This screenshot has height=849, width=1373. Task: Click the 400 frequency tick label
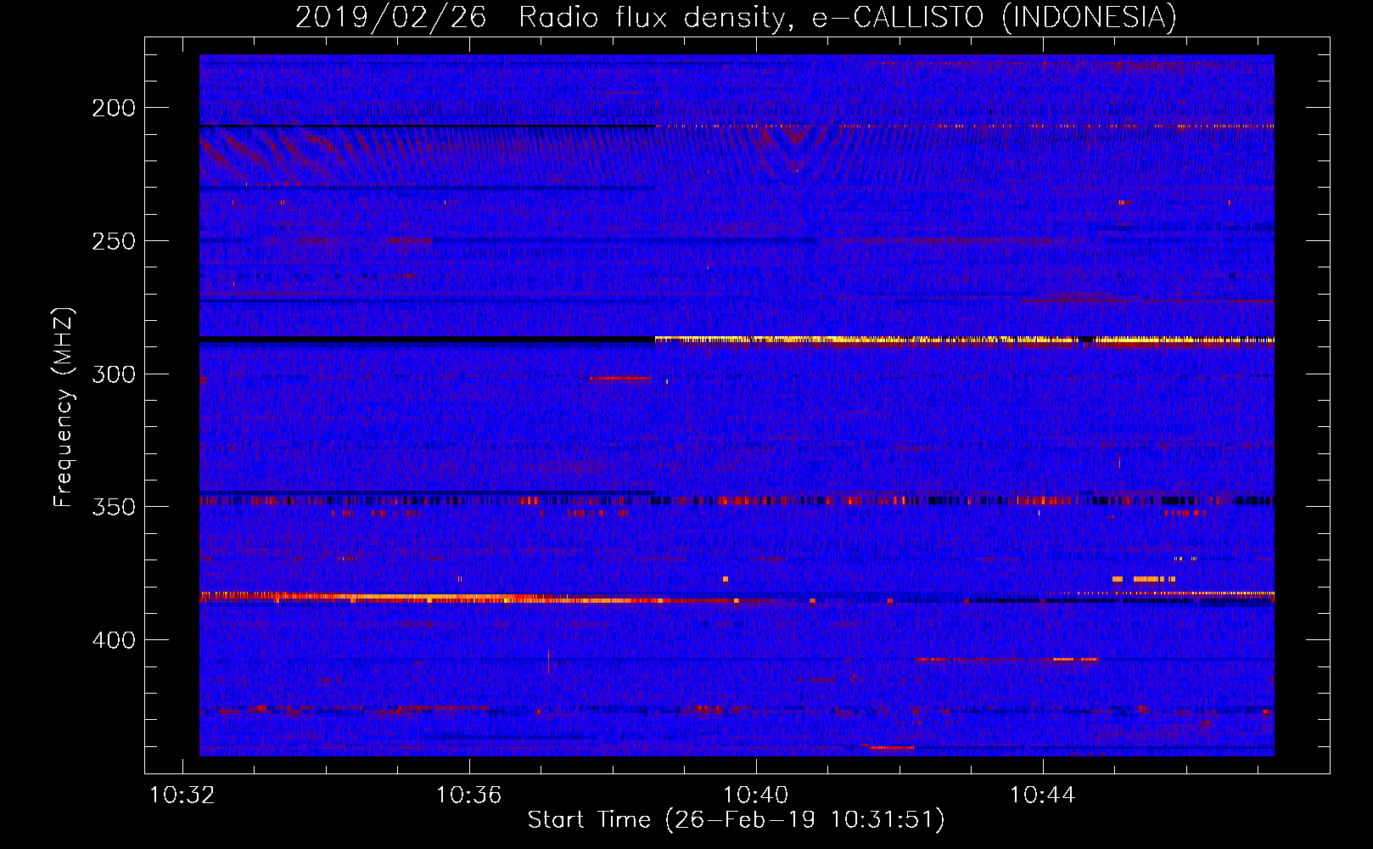coord(114,640)
